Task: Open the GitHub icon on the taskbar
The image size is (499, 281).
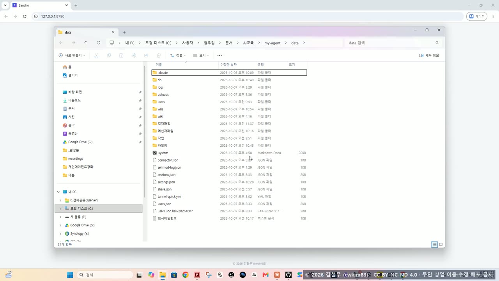Action: click(x=288, y=275)
